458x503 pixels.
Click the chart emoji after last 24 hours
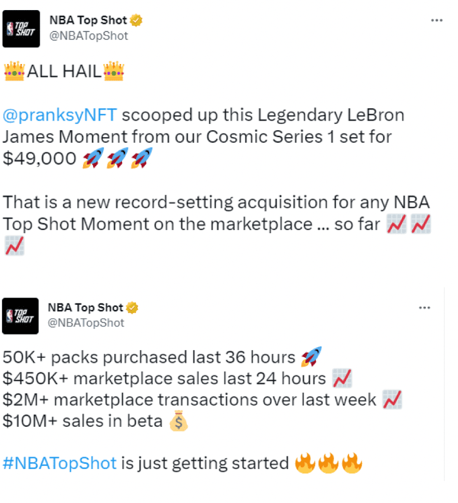(342, 379)
